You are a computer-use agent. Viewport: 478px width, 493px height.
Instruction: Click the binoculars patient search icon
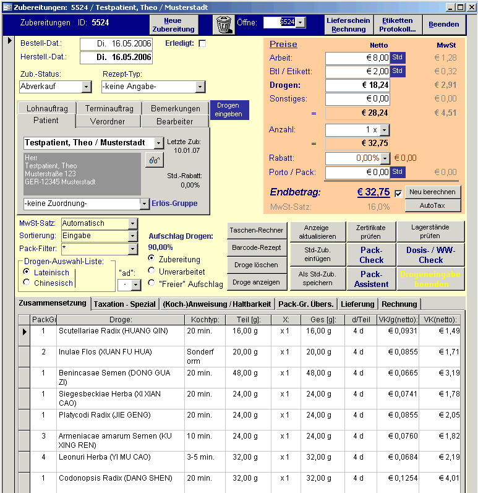[154, 160]
